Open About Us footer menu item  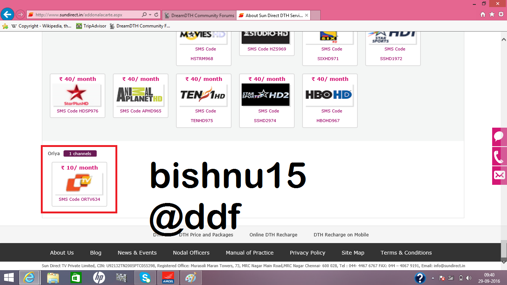pos(62,253)
